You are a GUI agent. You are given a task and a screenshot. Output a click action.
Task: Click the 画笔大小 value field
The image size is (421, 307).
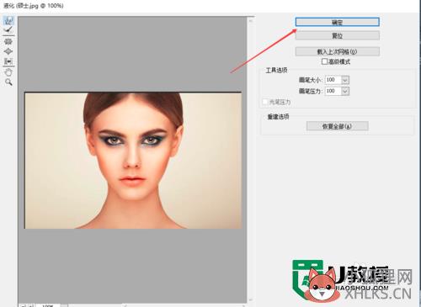point(333,80)
